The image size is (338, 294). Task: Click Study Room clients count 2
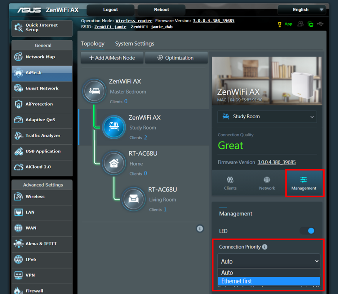[x=145, y=138]
